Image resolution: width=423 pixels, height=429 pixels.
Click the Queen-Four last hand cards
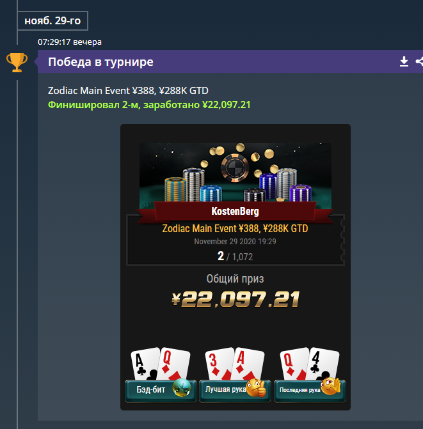pyautogui.click(x=310, y=364)
